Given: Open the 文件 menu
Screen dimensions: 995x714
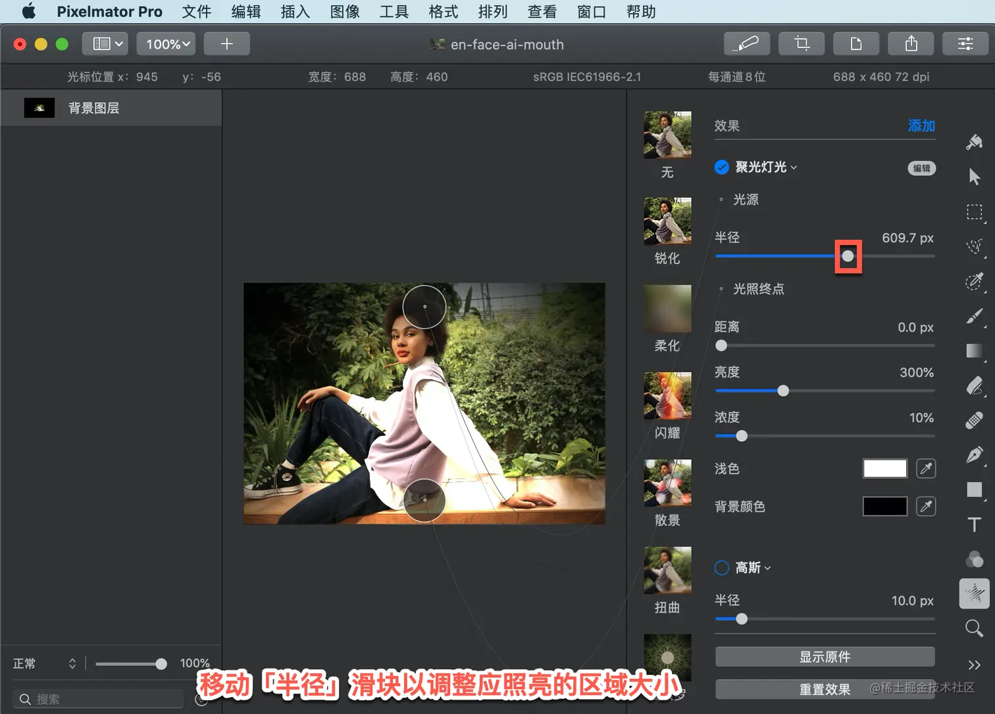Looking at the screenshot, I should pyautogui.click(x=197, y=11).
